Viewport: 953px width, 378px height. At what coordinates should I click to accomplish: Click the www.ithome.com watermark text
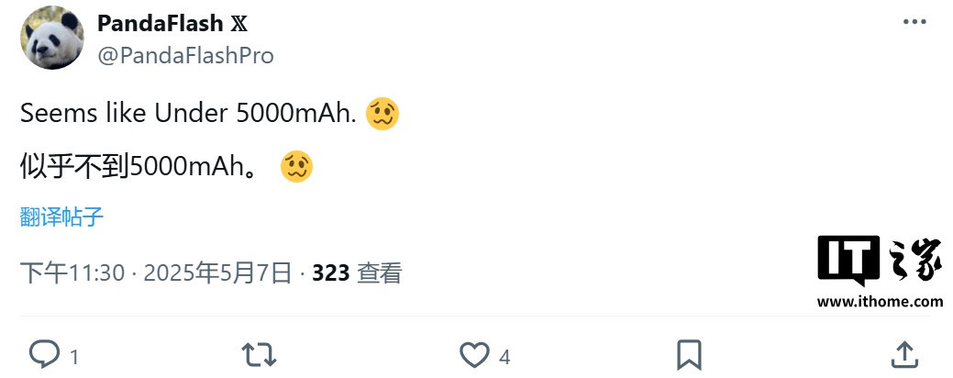tap(880, 301)
